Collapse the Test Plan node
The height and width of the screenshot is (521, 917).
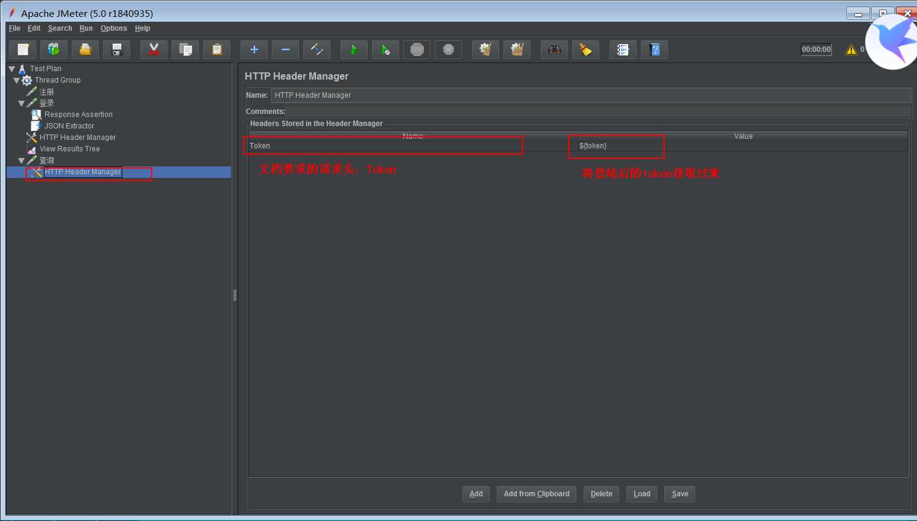[x=12, y=69]
